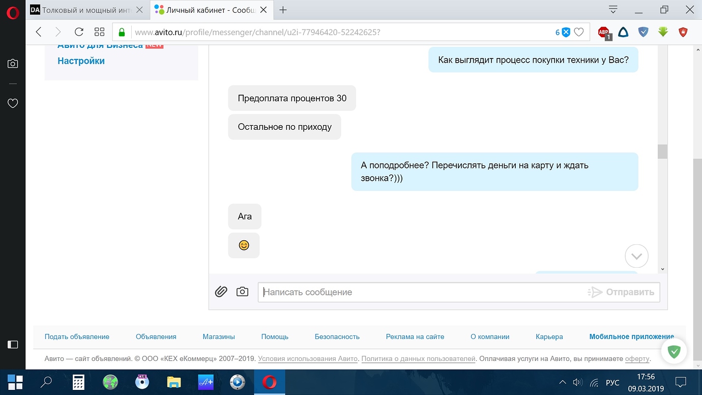
Task: Open the tab list menu dropdown
Action: [613, 10]
